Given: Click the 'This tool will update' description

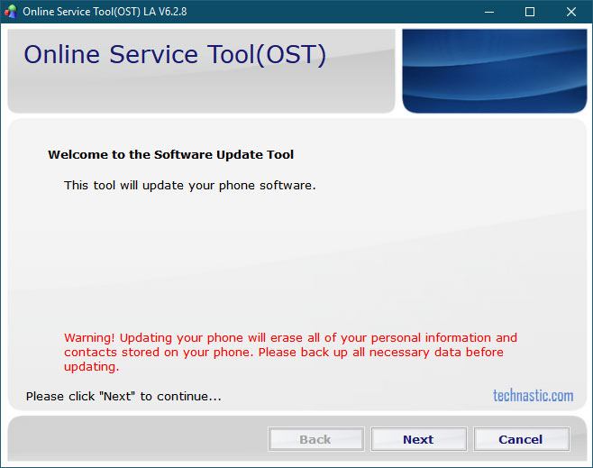Looking at the screenshot, I should pyautogui.click(x=189, y=185).
